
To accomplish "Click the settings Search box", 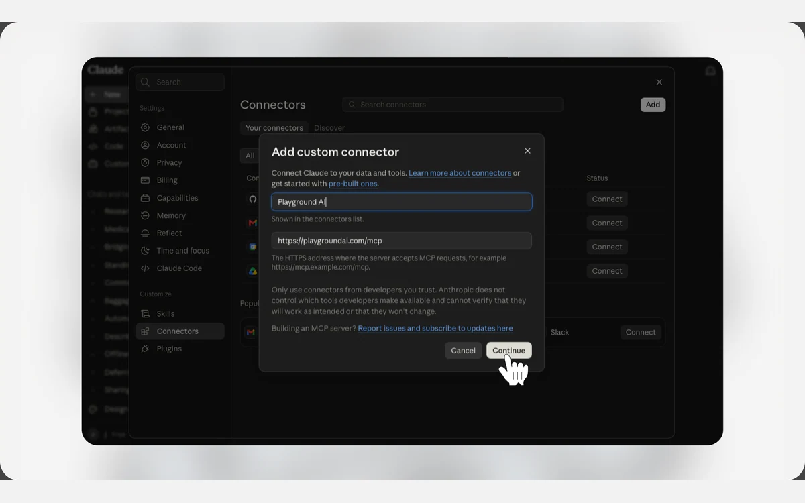I will click(x=180, y=82).
